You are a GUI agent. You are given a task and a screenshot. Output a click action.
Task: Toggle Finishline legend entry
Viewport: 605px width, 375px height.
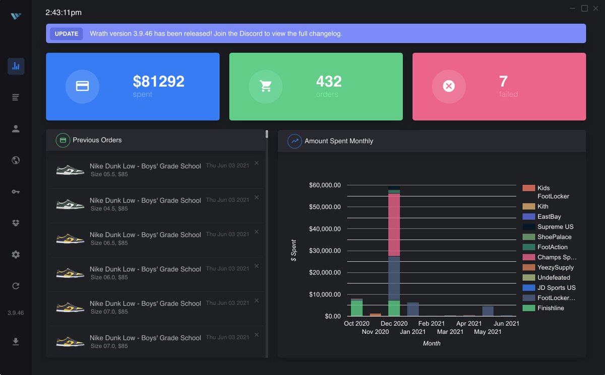543,308
